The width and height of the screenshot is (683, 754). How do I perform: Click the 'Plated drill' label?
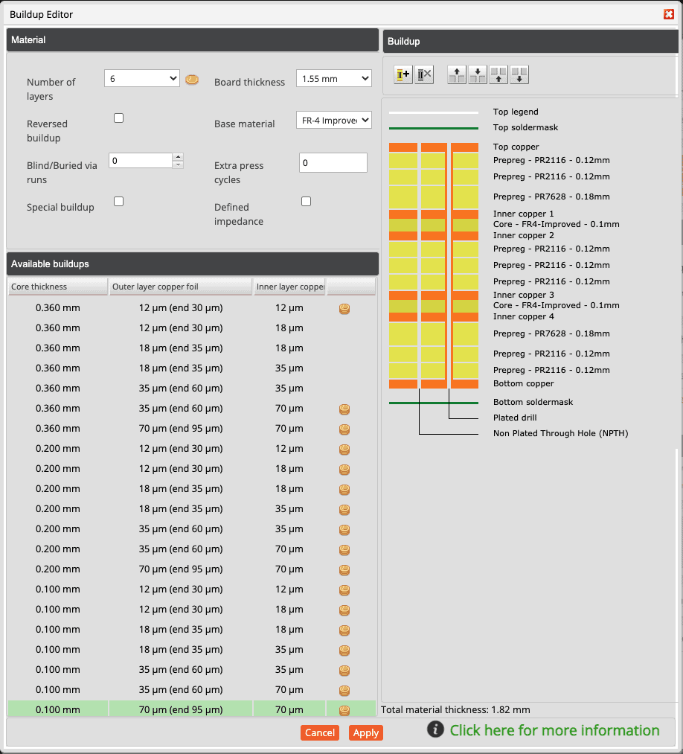[x=515, y=418]
